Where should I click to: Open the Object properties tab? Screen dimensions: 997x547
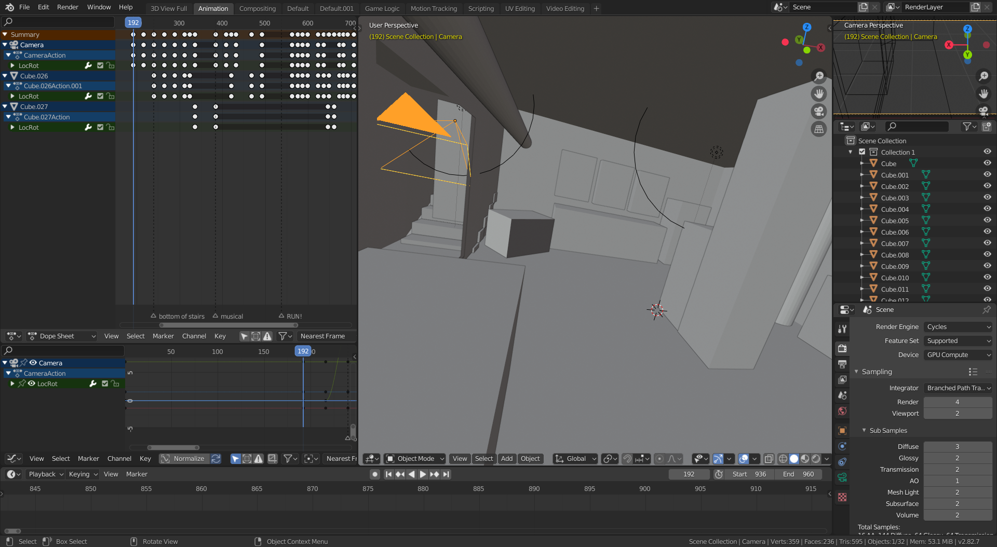click(x=842, y=431)
